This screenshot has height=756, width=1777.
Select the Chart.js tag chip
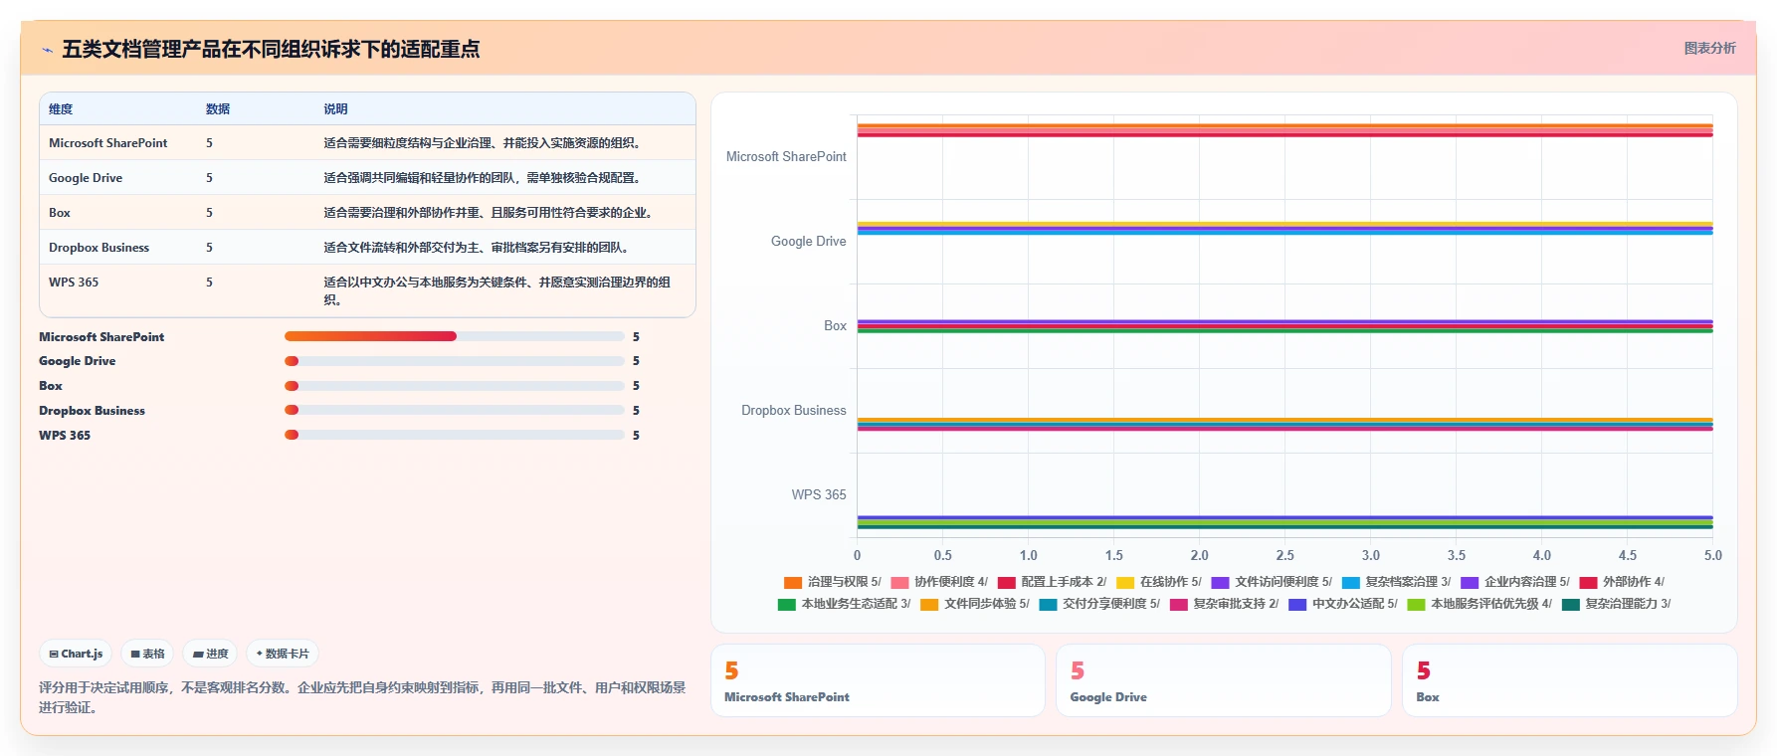coord(76,654)
